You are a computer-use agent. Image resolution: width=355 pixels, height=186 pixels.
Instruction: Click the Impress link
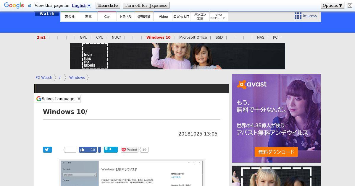click(310, 16)
